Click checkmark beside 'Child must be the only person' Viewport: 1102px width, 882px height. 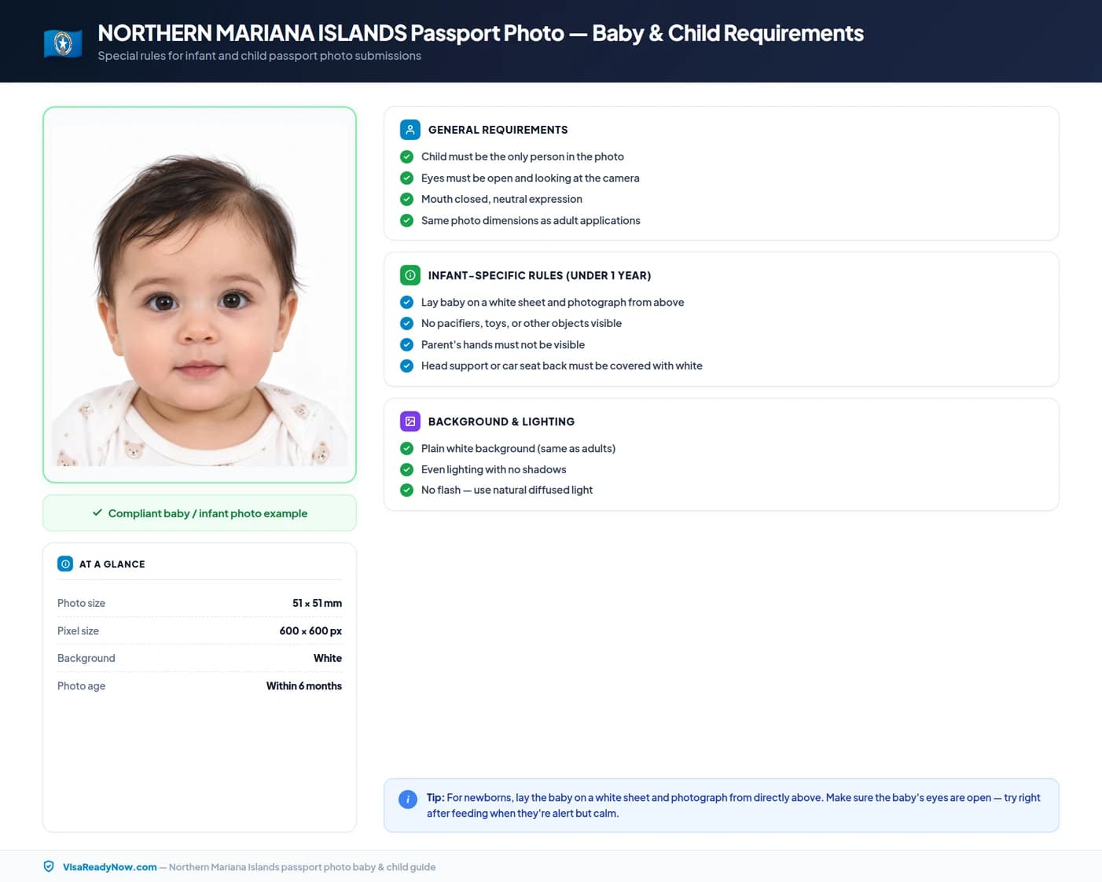point(406,156)
